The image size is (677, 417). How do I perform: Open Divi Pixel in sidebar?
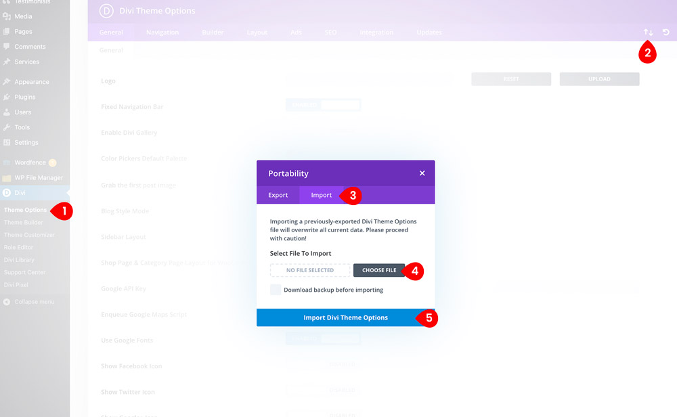pyautogui.click(x=16, y=285)
